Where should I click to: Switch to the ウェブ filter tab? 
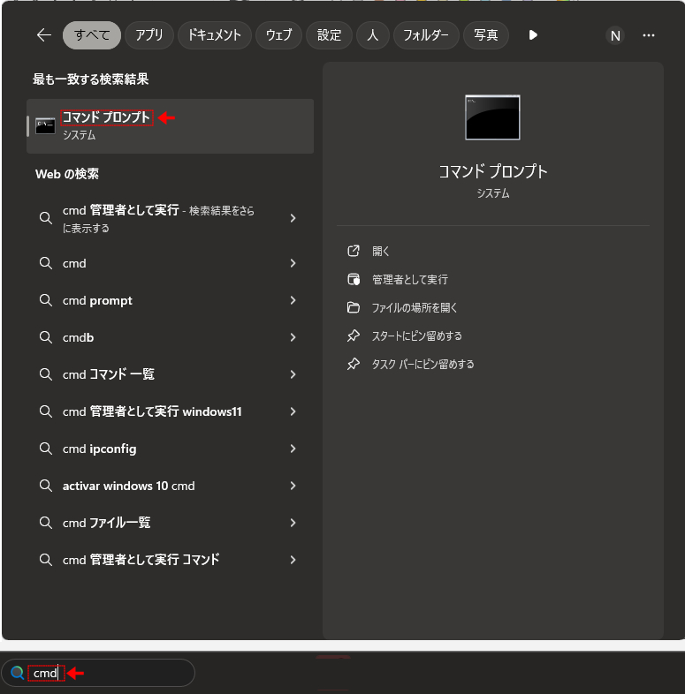point(278,35)
